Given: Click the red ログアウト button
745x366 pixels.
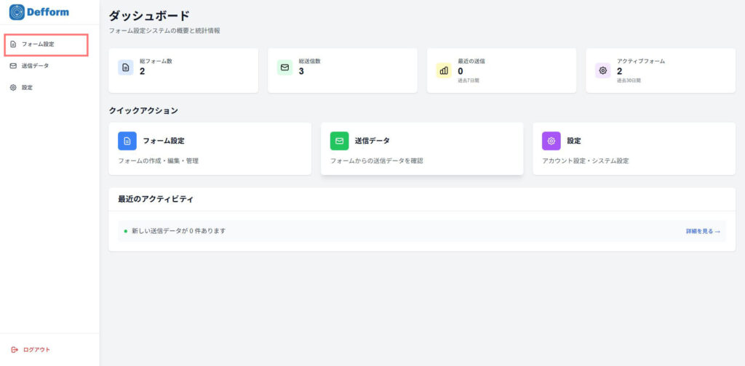Looking at the screenshot, I should coord(31,349).
